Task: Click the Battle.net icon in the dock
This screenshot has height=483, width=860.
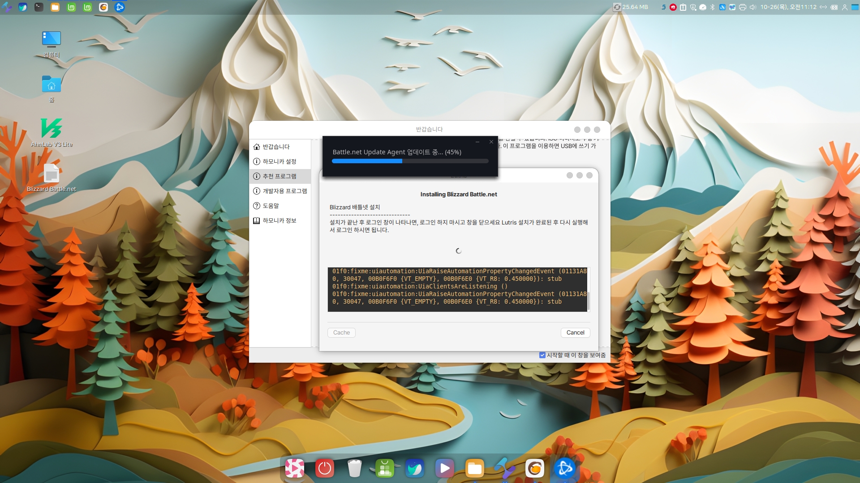Action: coord(565,468)
